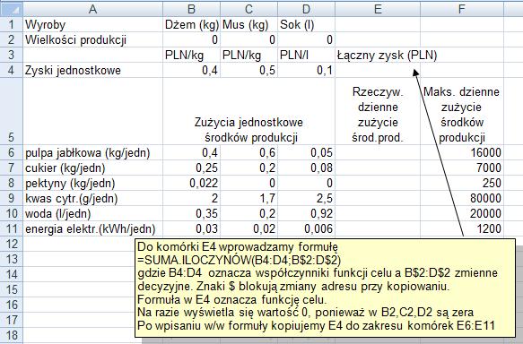Image resolution: width=523 pixels, height=344 pixels.
Task: Select max value 7000
Action: [462, 168]
